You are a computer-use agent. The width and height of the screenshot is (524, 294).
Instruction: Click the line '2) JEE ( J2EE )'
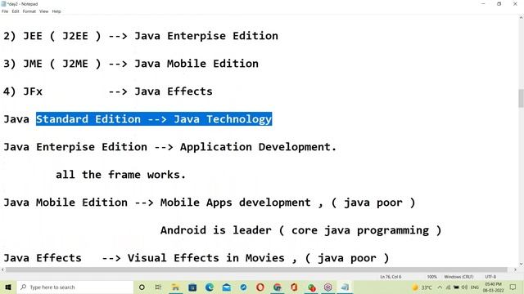tap(141, 36)
